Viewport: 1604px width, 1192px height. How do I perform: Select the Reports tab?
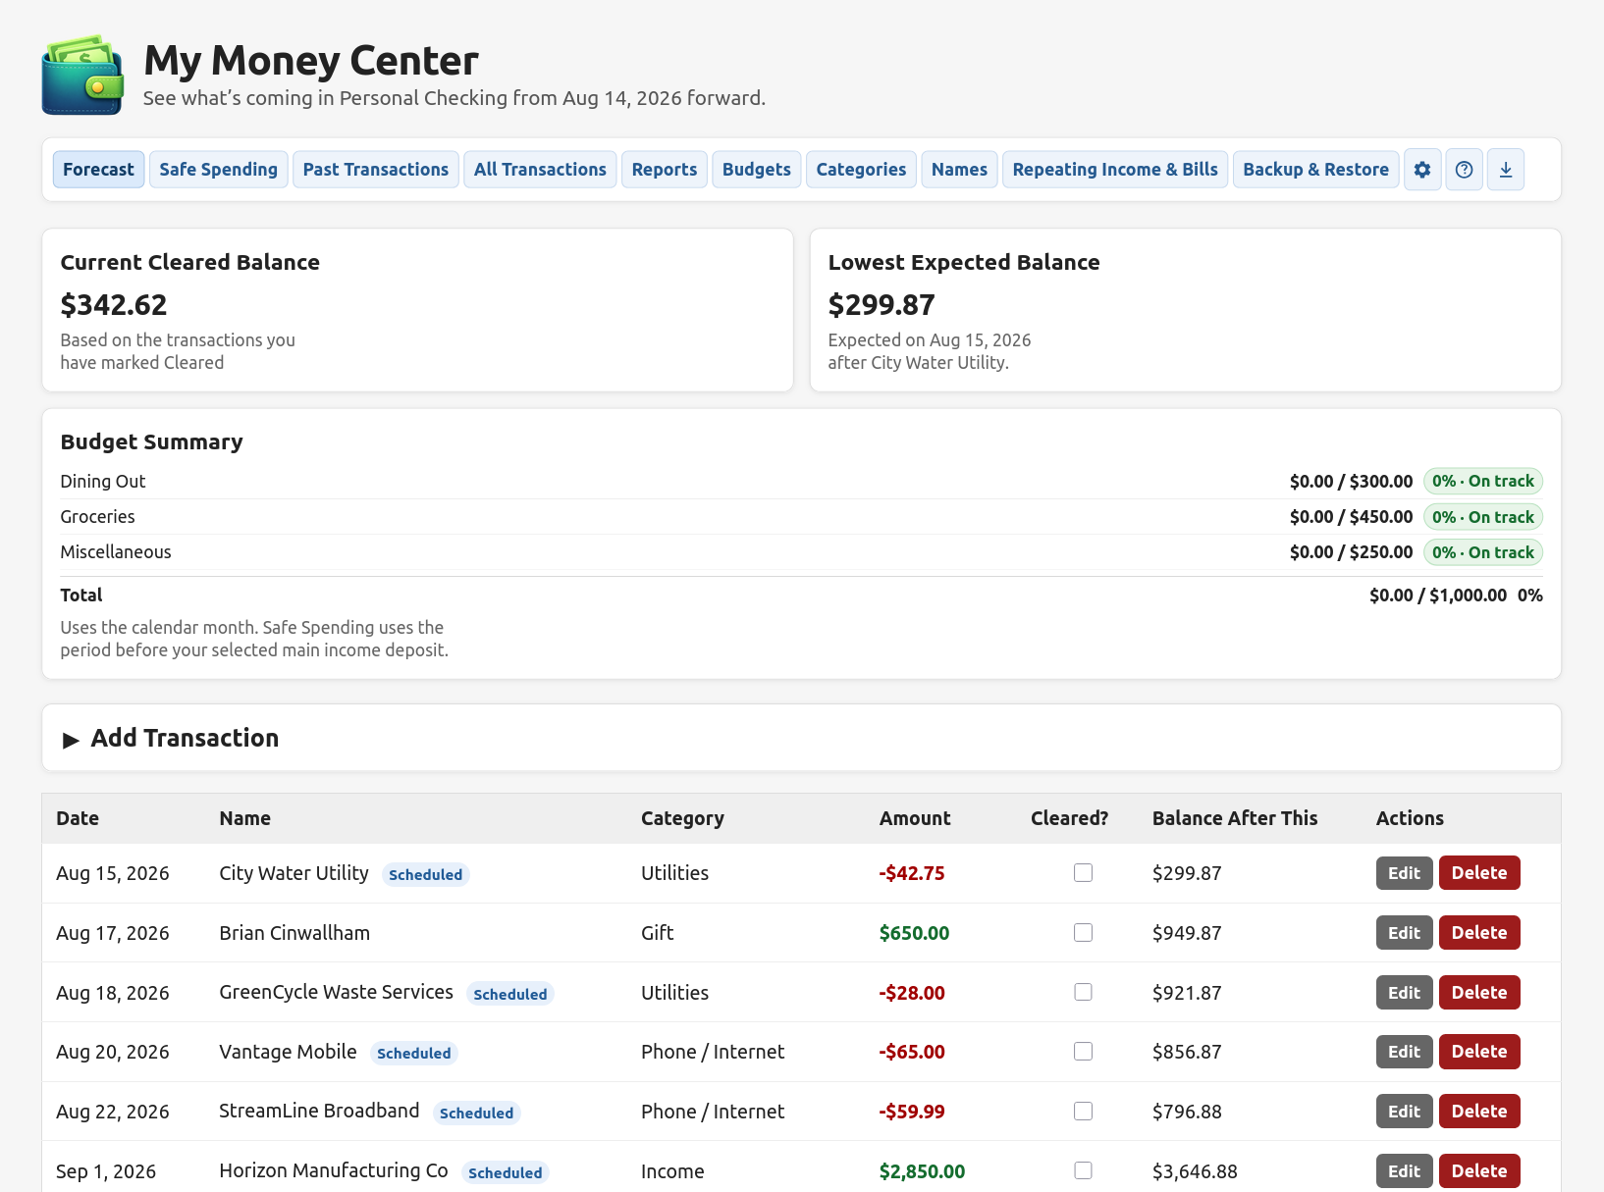point(665,170)
